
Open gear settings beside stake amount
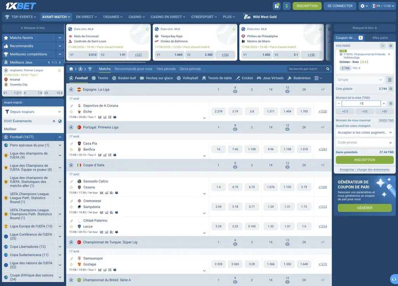[x=391, y=103]
